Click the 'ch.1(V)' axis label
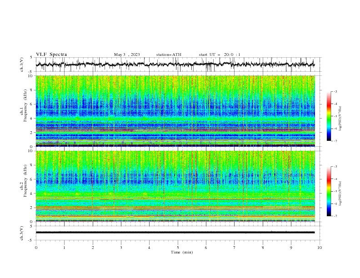Screen dimensions: 360x278 click(x=22, y=65)
